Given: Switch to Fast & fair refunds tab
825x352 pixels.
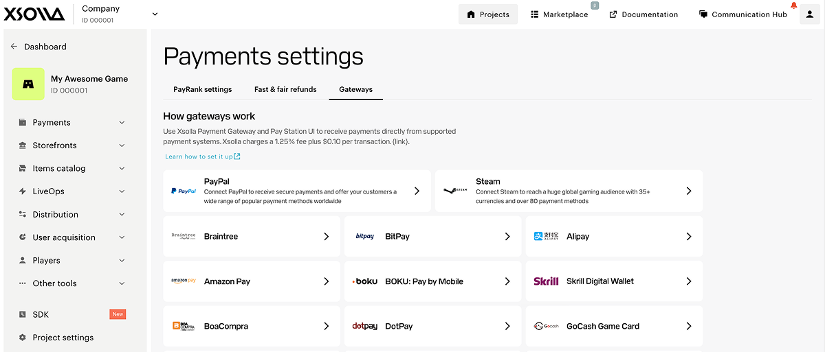Looking at the screenshot, I should (285, 89).
